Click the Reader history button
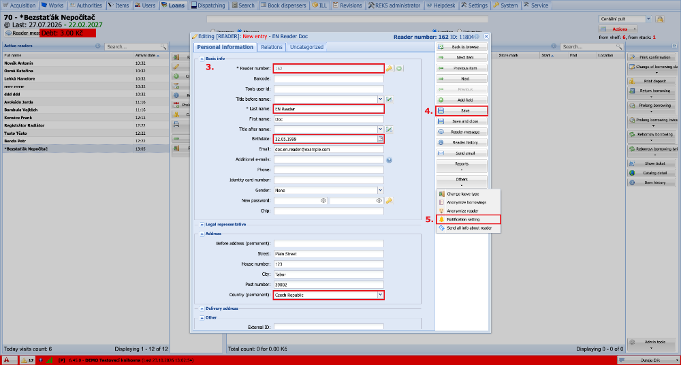 tap(462, 142)
